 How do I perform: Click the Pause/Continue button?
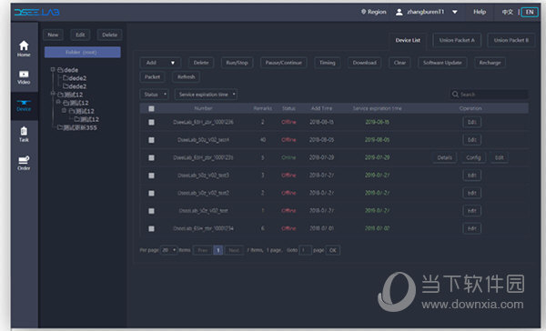283,63
